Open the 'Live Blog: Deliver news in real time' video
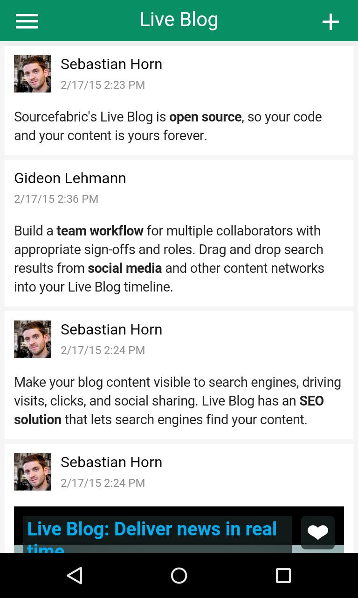358x598 pixels. coord(152,530)
